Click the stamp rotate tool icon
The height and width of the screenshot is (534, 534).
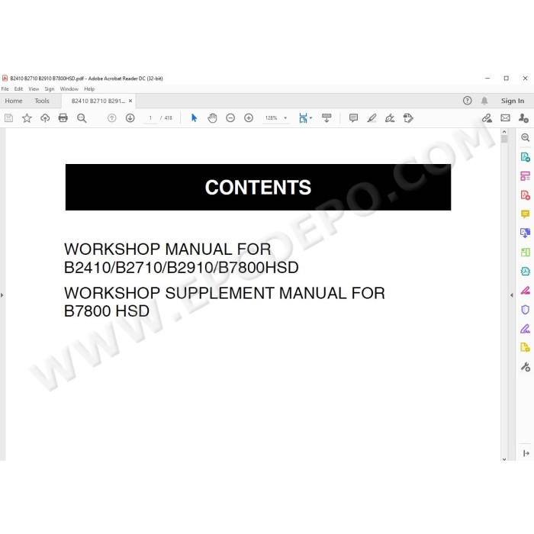click(408, 118)
